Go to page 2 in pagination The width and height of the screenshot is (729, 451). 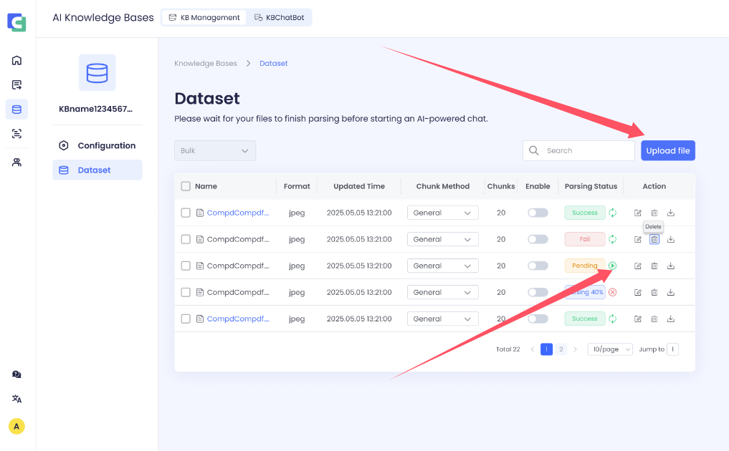pos(561,349)
